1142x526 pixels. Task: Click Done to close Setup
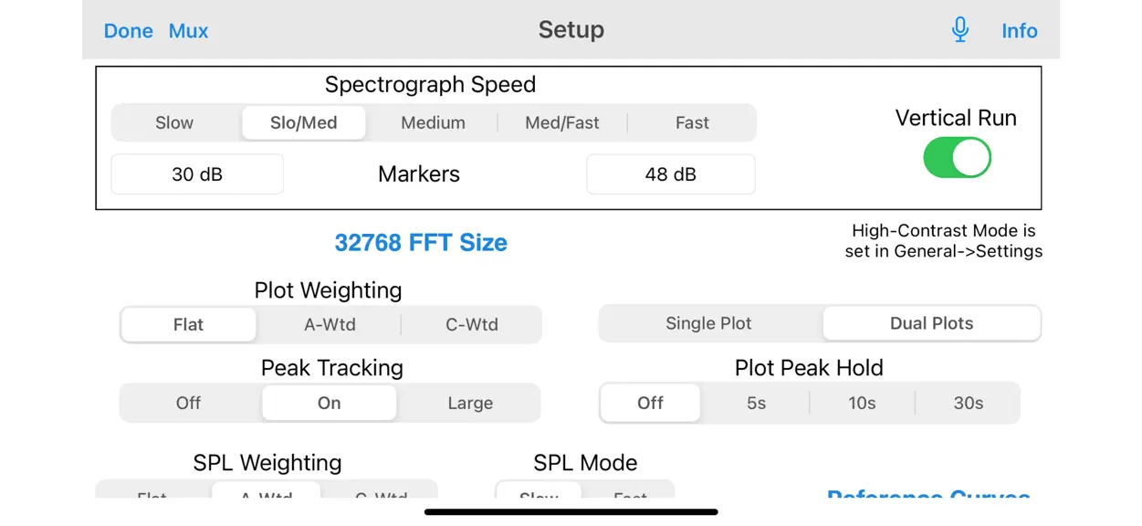click(128, 31)
